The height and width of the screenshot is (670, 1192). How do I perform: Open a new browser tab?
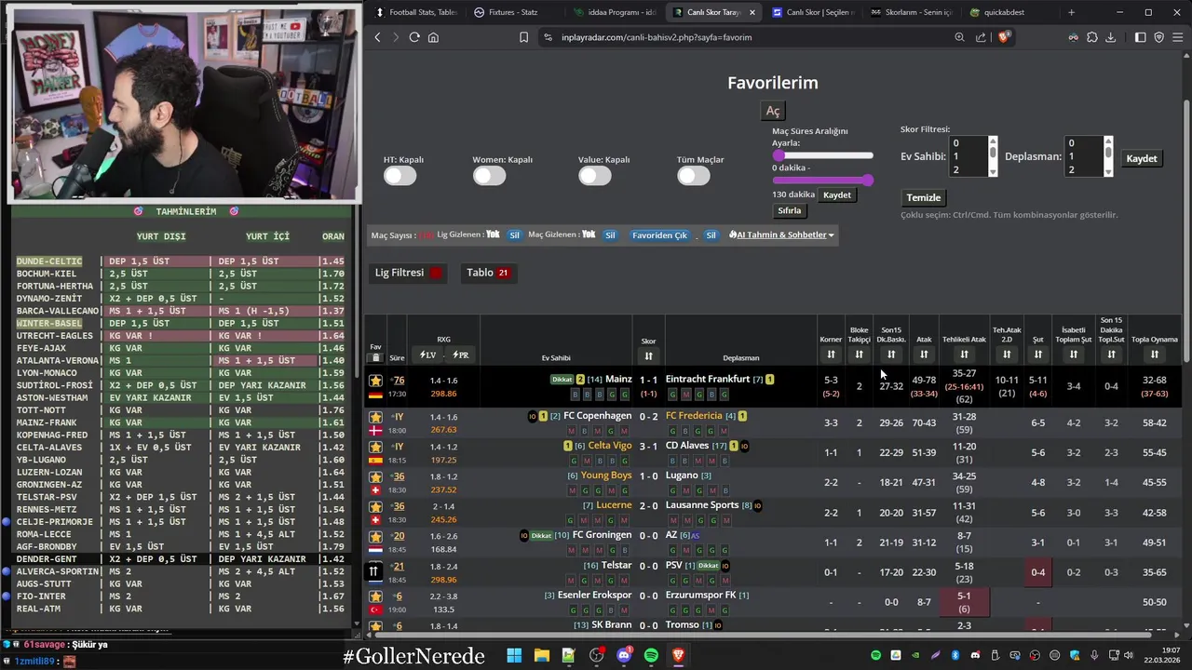click(1071, 12)
